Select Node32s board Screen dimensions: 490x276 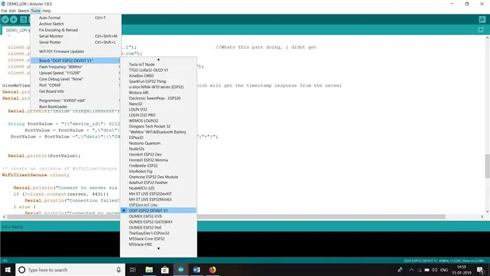159,149
